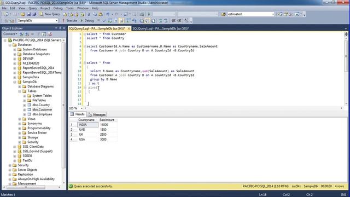Toggle Object Explorer auto-hide pin
Image resolution: width=350 pixels, height=197 pixels.
pyautogui.click(x=60, y=28)
